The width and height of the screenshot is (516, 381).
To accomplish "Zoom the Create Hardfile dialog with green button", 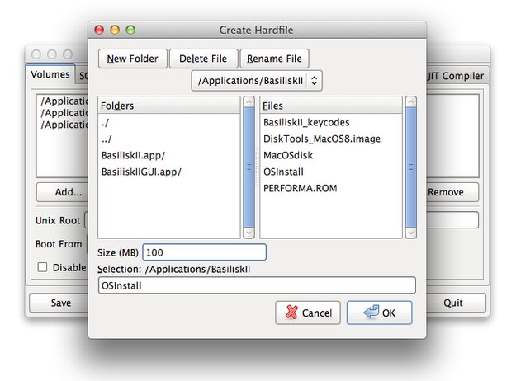I will 130,30.
